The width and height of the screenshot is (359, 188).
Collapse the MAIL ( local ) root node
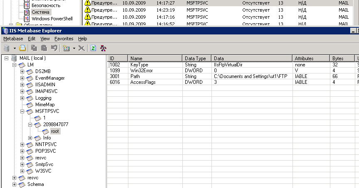[x=6, y=58]
